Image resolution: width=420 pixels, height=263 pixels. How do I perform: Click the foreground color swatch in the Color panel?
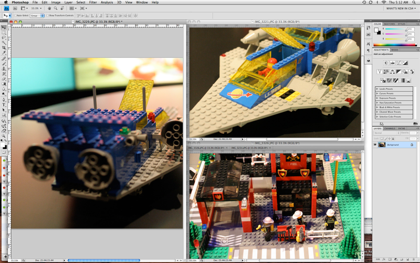tap(376, 30)
